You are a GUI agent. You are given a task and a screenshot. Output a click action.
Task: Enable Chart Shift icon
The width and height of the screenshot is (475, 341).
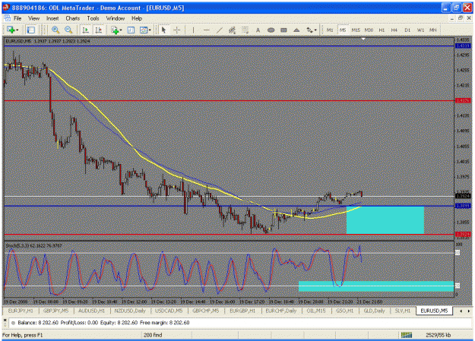pyautogui.click(x=99, y=30)
